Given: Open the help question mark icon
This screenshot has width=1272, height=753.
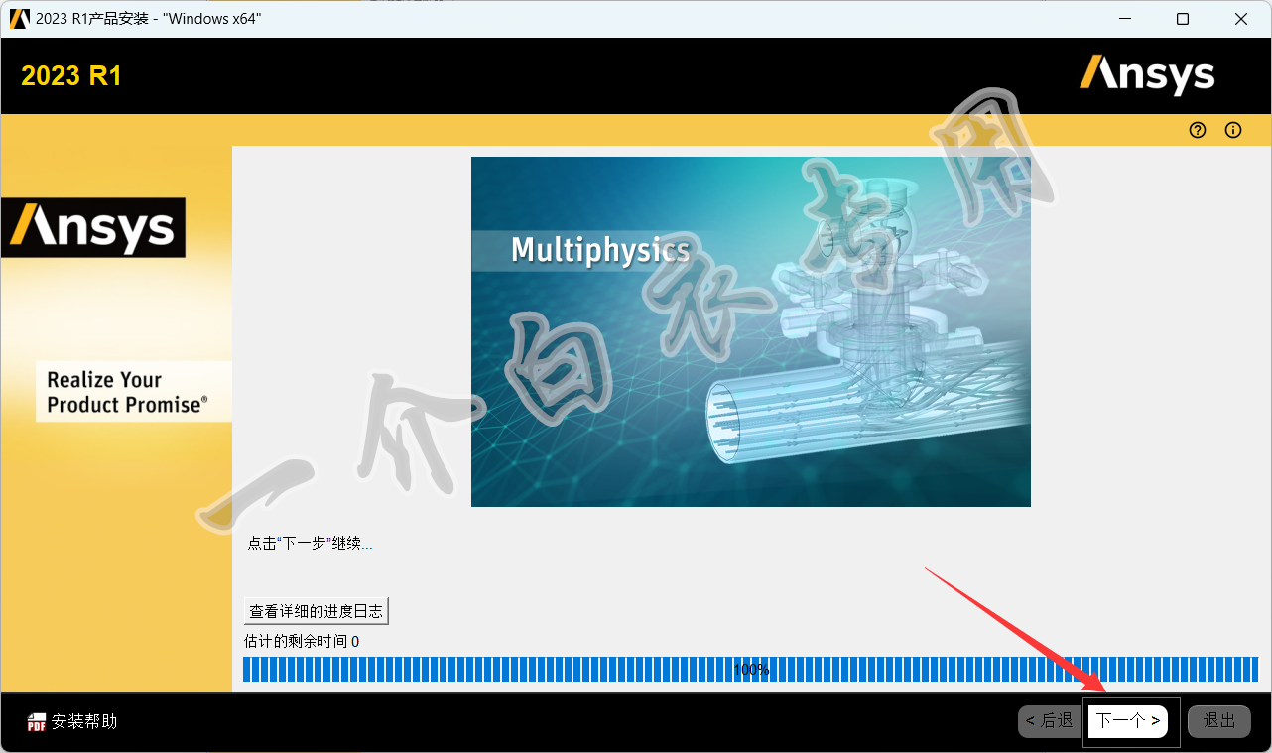Looking at the screenshot, I should pyautogui.click(x=1198, y=130).
